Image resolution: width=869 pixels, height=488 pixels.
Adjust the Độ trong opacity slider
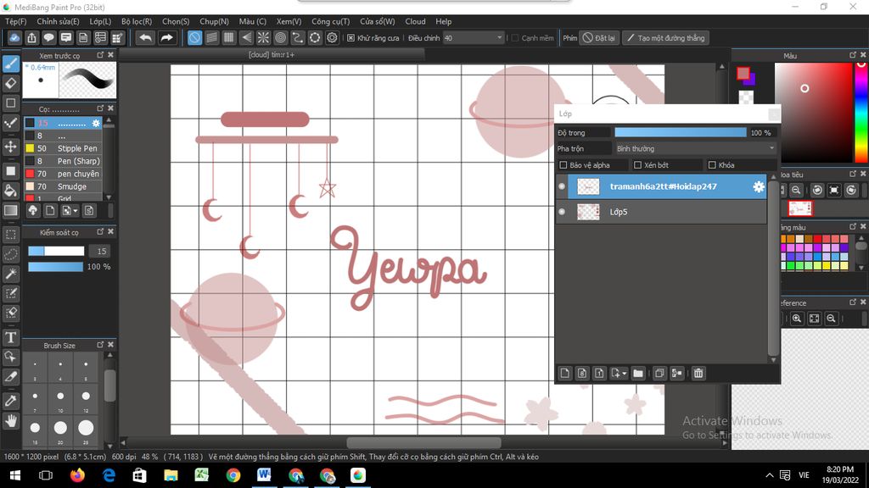click(x=681, y=133)
